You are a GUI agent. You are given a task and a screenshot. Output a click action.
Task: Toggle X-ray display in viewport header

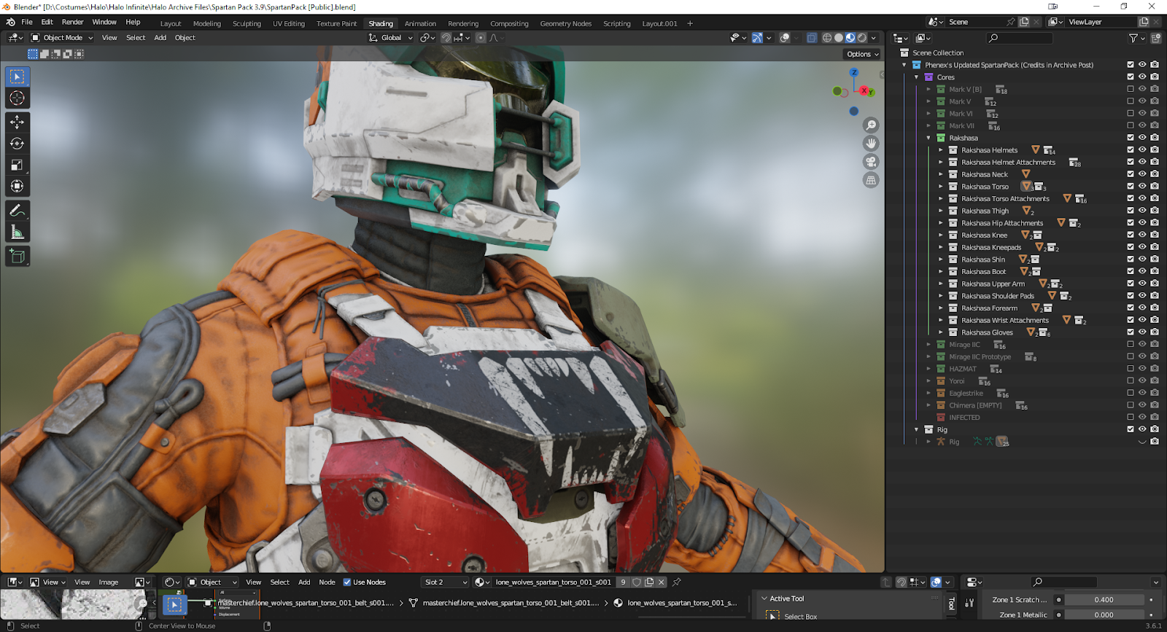(812, 38)
